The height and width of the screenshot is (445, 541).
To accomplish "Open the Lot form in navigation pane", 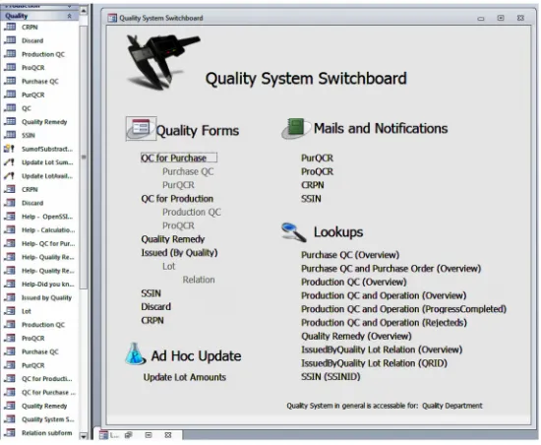I will 27,311.
